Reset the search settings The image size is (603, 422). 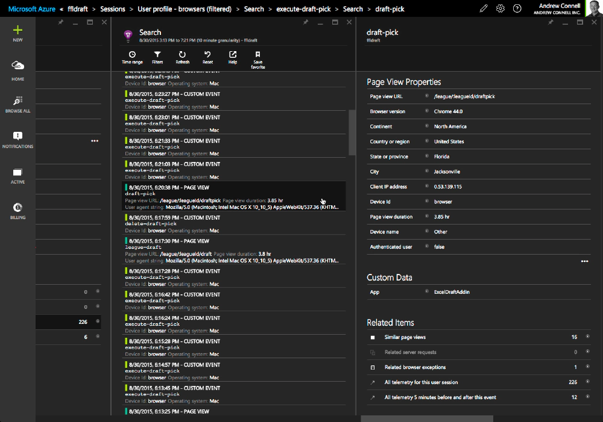[207, 58]
